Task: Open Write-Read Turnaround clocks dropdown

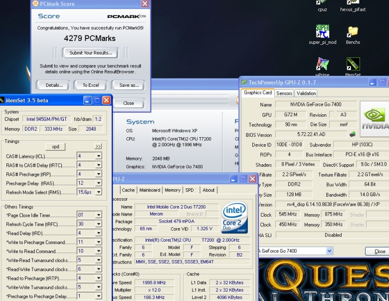Action: point(98,260)
